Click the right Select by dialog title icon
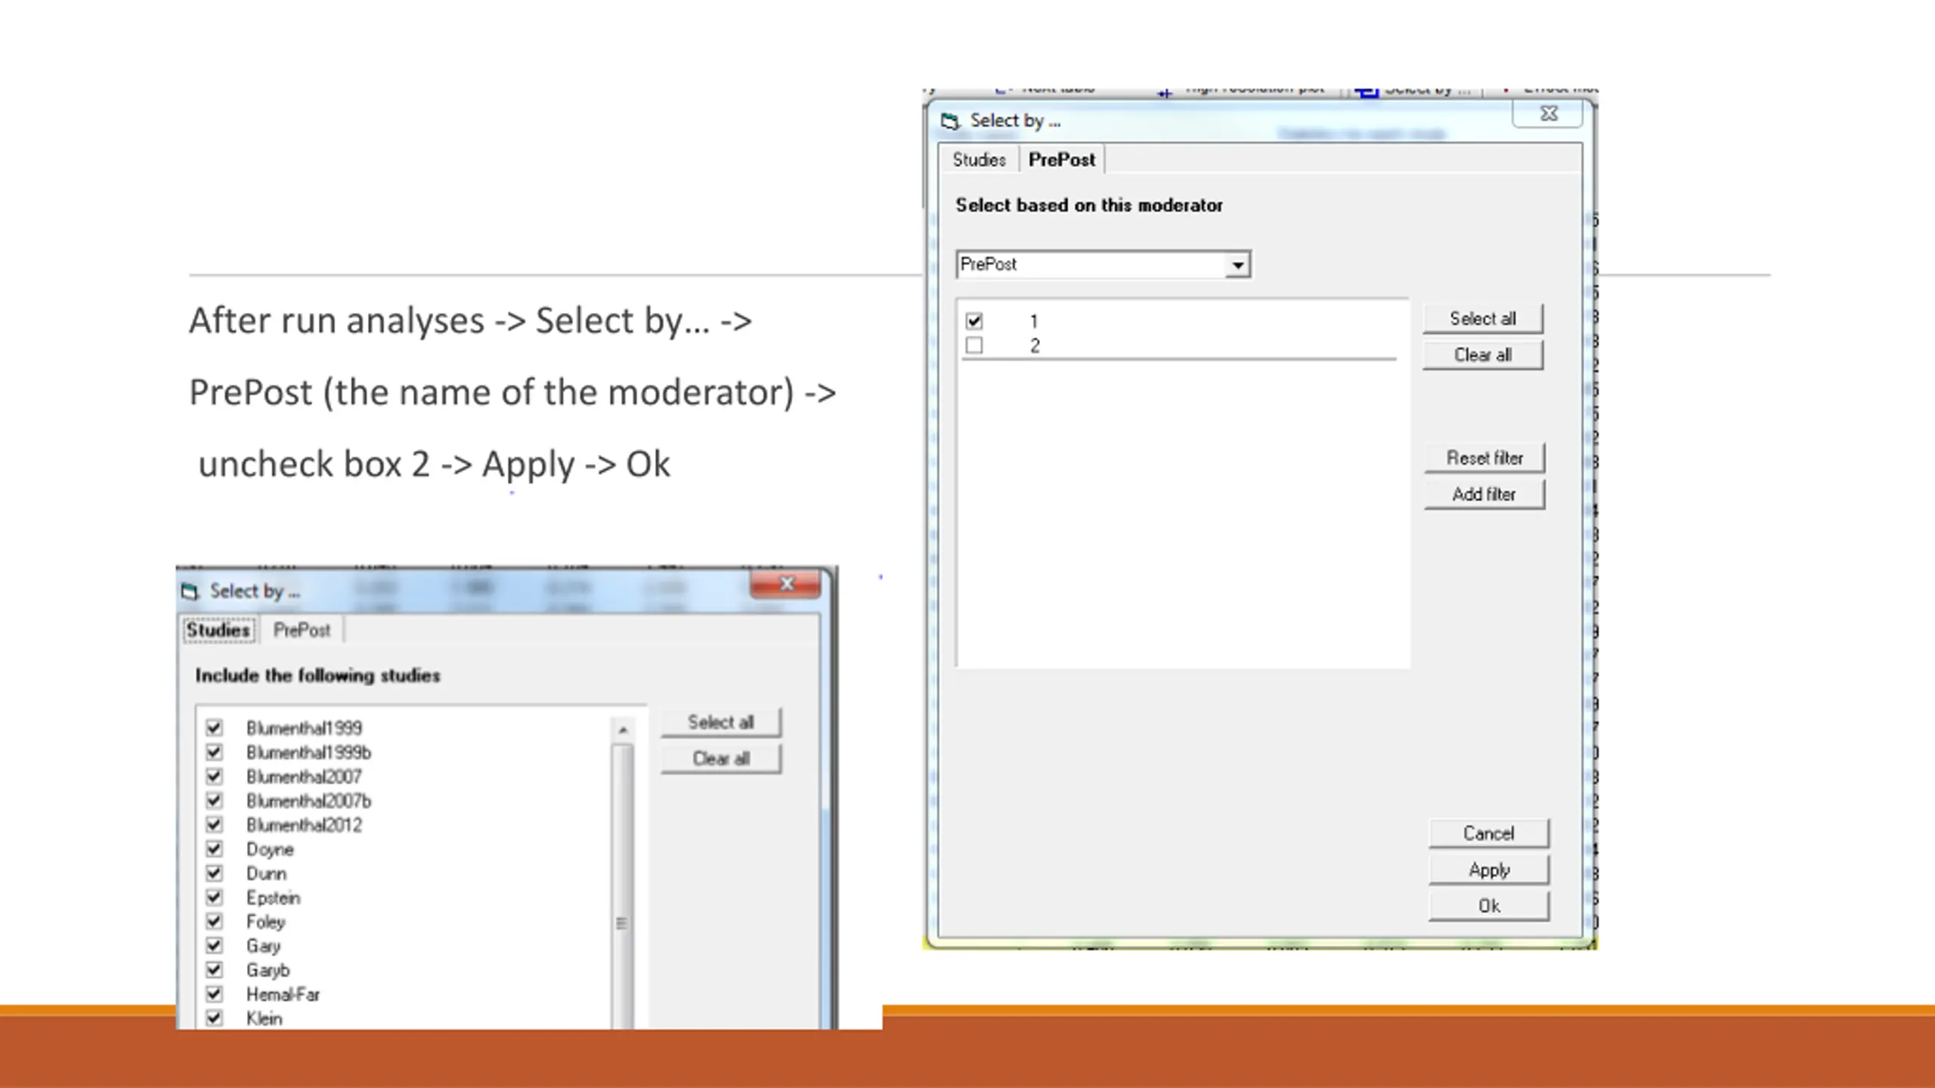The image size is (1935, 1088). [x=950, y=121]
